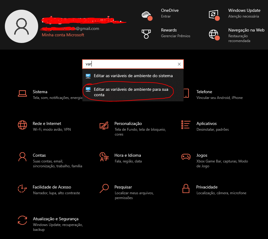268x239 pixels.
Task: Open Rede e Internet globe icon
Action: pyautogui.click(x=22, y=125)
